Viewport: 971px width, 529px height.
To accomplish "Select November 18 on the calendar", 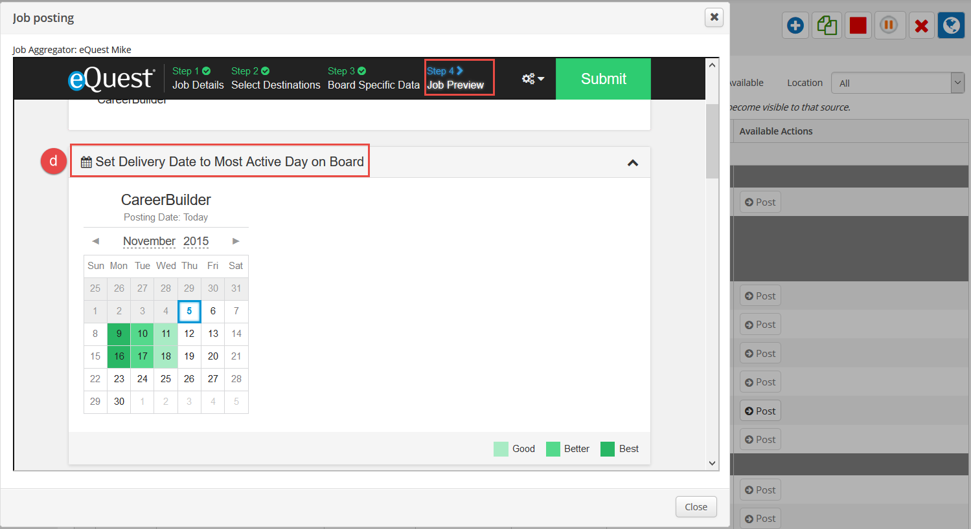I will (166, 356).
